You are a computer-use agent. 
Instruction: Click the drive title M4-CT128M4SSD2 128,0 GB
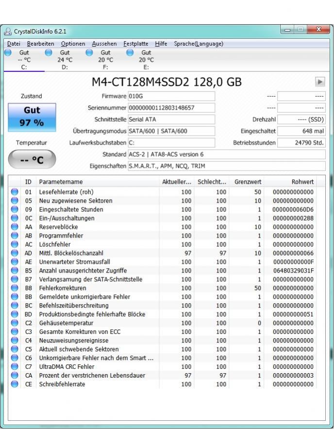(167, 82)
